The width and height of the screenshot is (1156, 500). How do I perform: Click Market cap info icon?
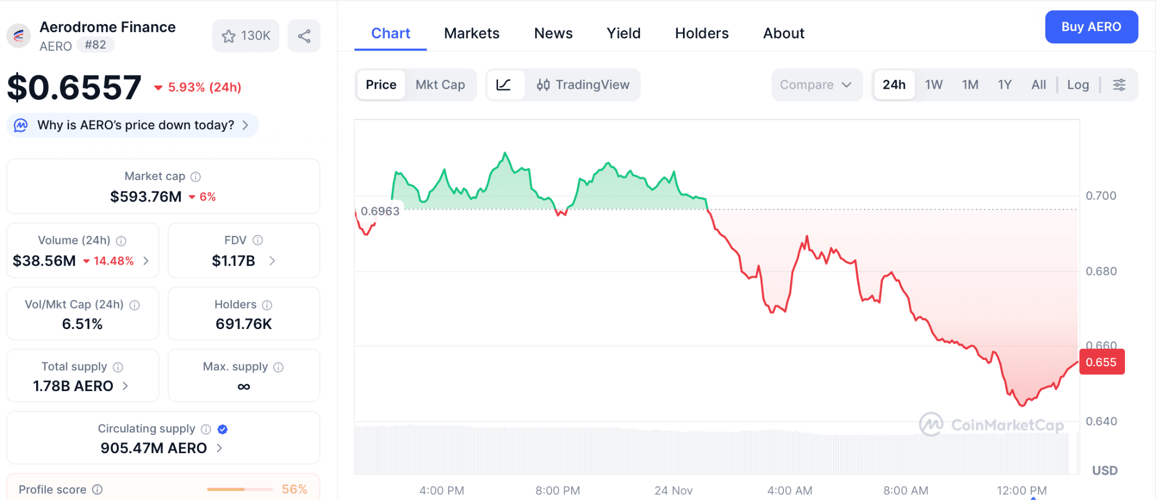[196, 177]
